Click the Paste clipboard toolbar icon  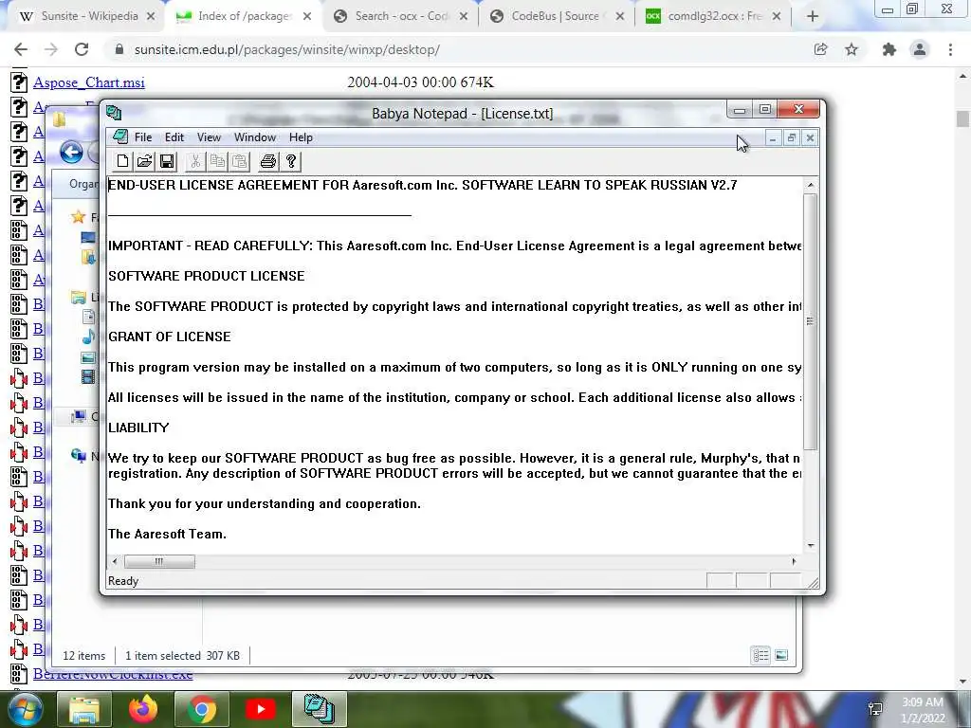pos(239,161)
